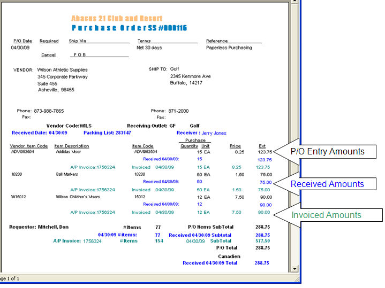Click the 'Wilson Children's Visors' item description
The height and width of the screenshot is (288, 385).
[78, 197]
